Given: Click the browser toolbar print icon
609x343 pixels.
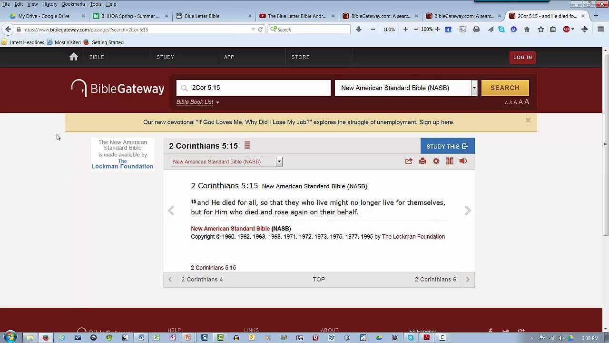Looking at the screenshot, I should pos(476,29).
